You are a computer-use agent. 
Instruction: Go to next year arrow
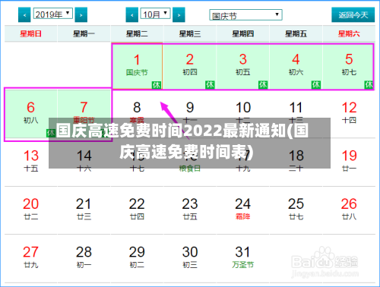tap(81, 14)
